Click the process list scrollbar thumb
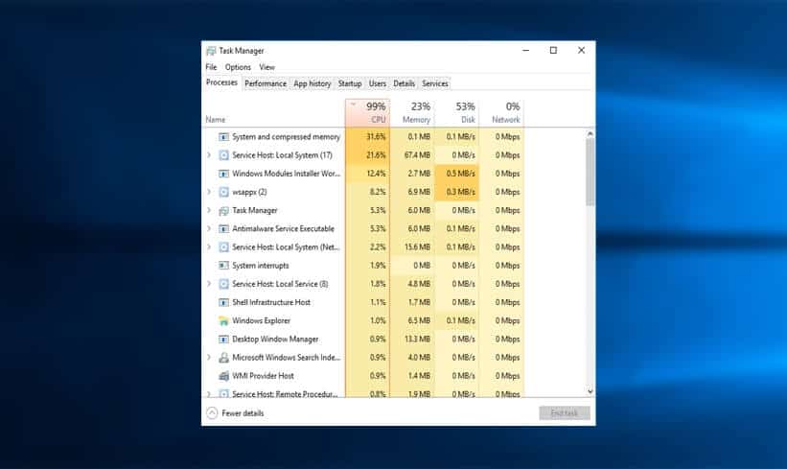 coord(590,172)
